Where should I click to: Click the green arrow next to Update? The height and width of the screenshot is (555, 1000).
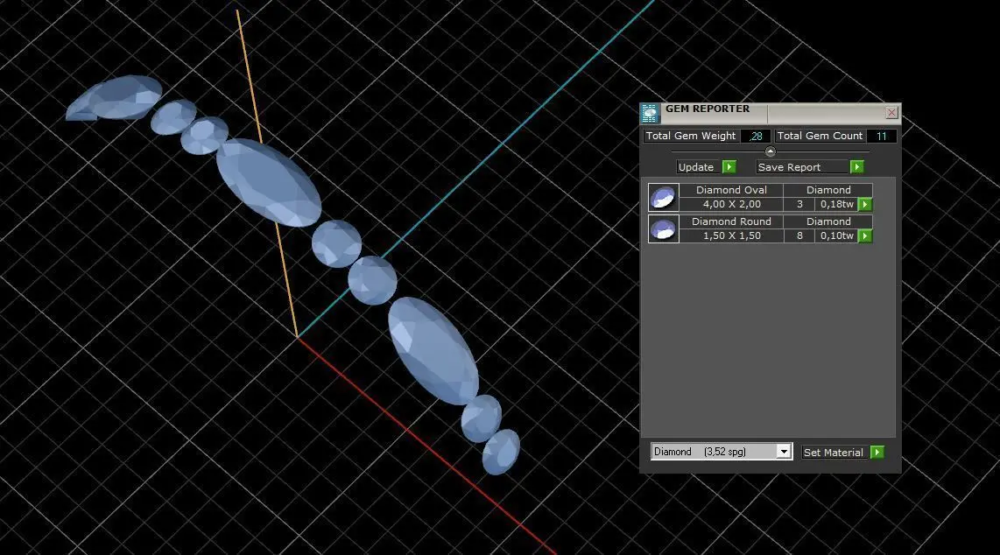[x=729, y=167]
